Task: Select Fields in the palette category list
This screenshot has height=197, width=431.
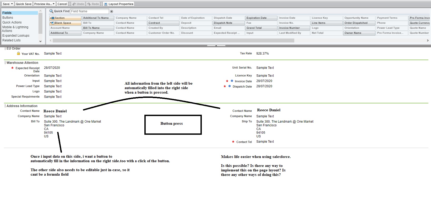Action: (20, 13)
